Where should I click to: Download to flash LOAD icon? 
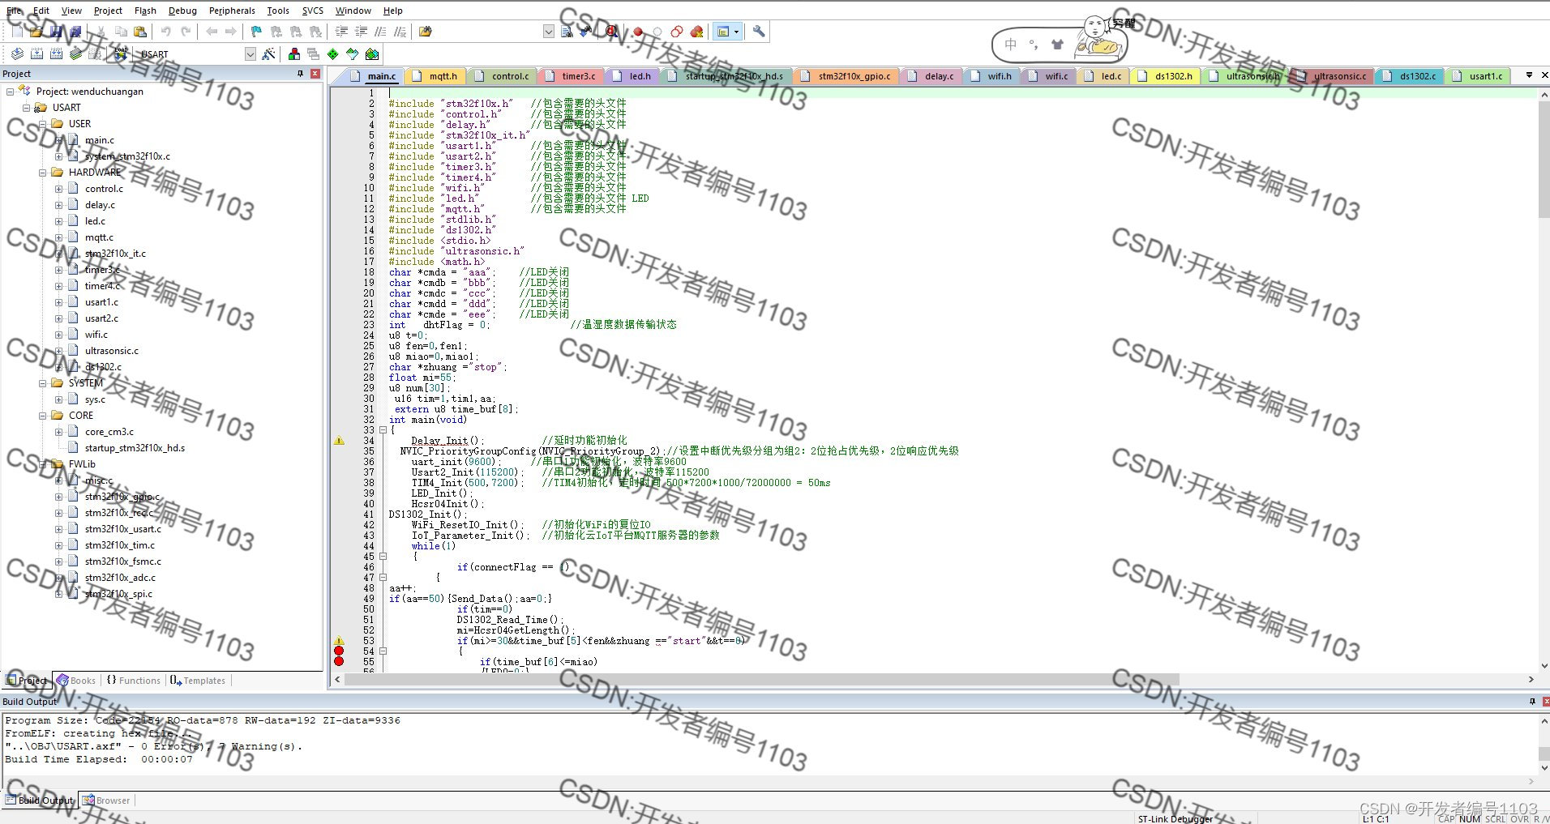click(x=121, y=54)
